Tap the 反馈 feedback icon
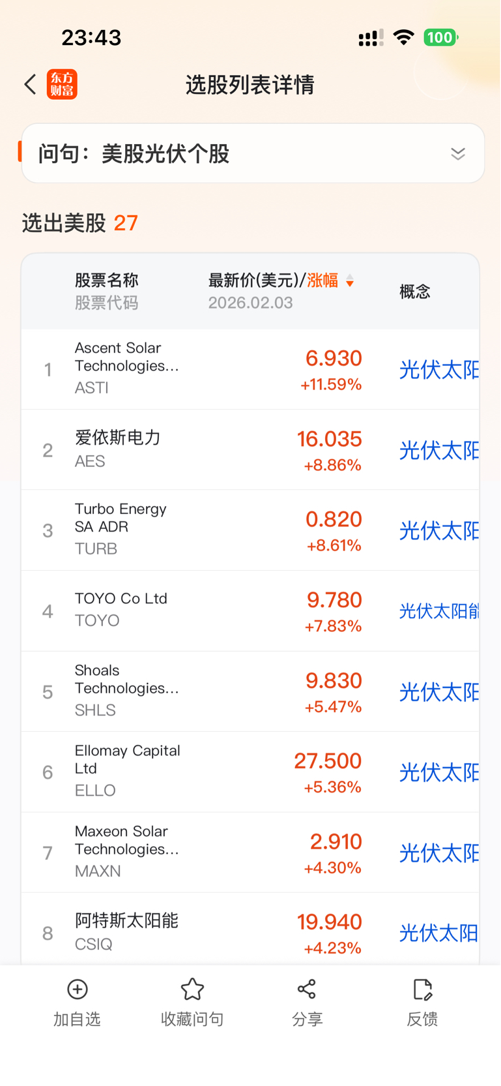This screenshot has width=501, height=1086. pos(422,989)
